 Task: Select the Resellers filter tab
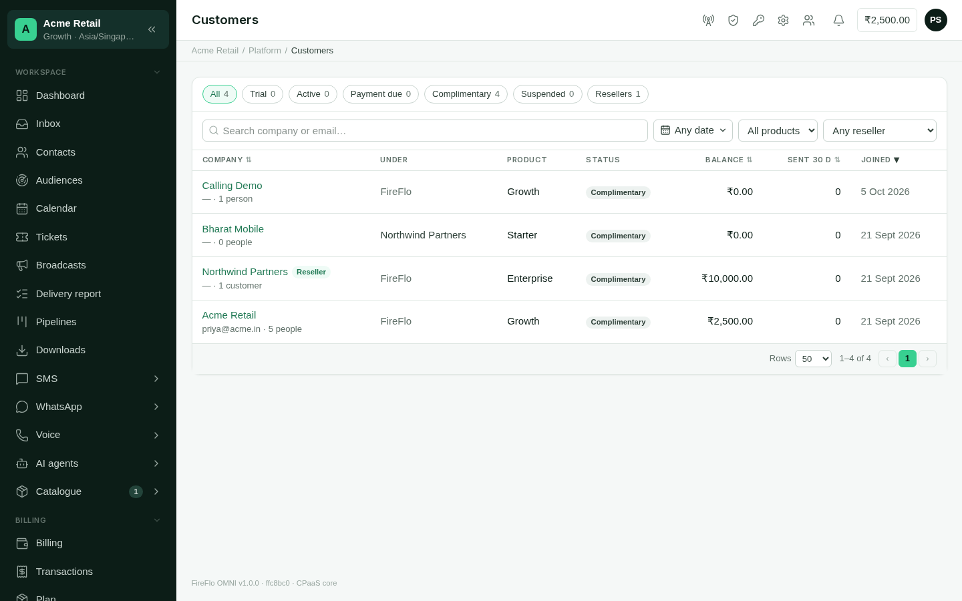618,94
